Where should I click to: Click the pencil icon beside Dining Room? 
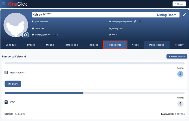pos(184,15)
